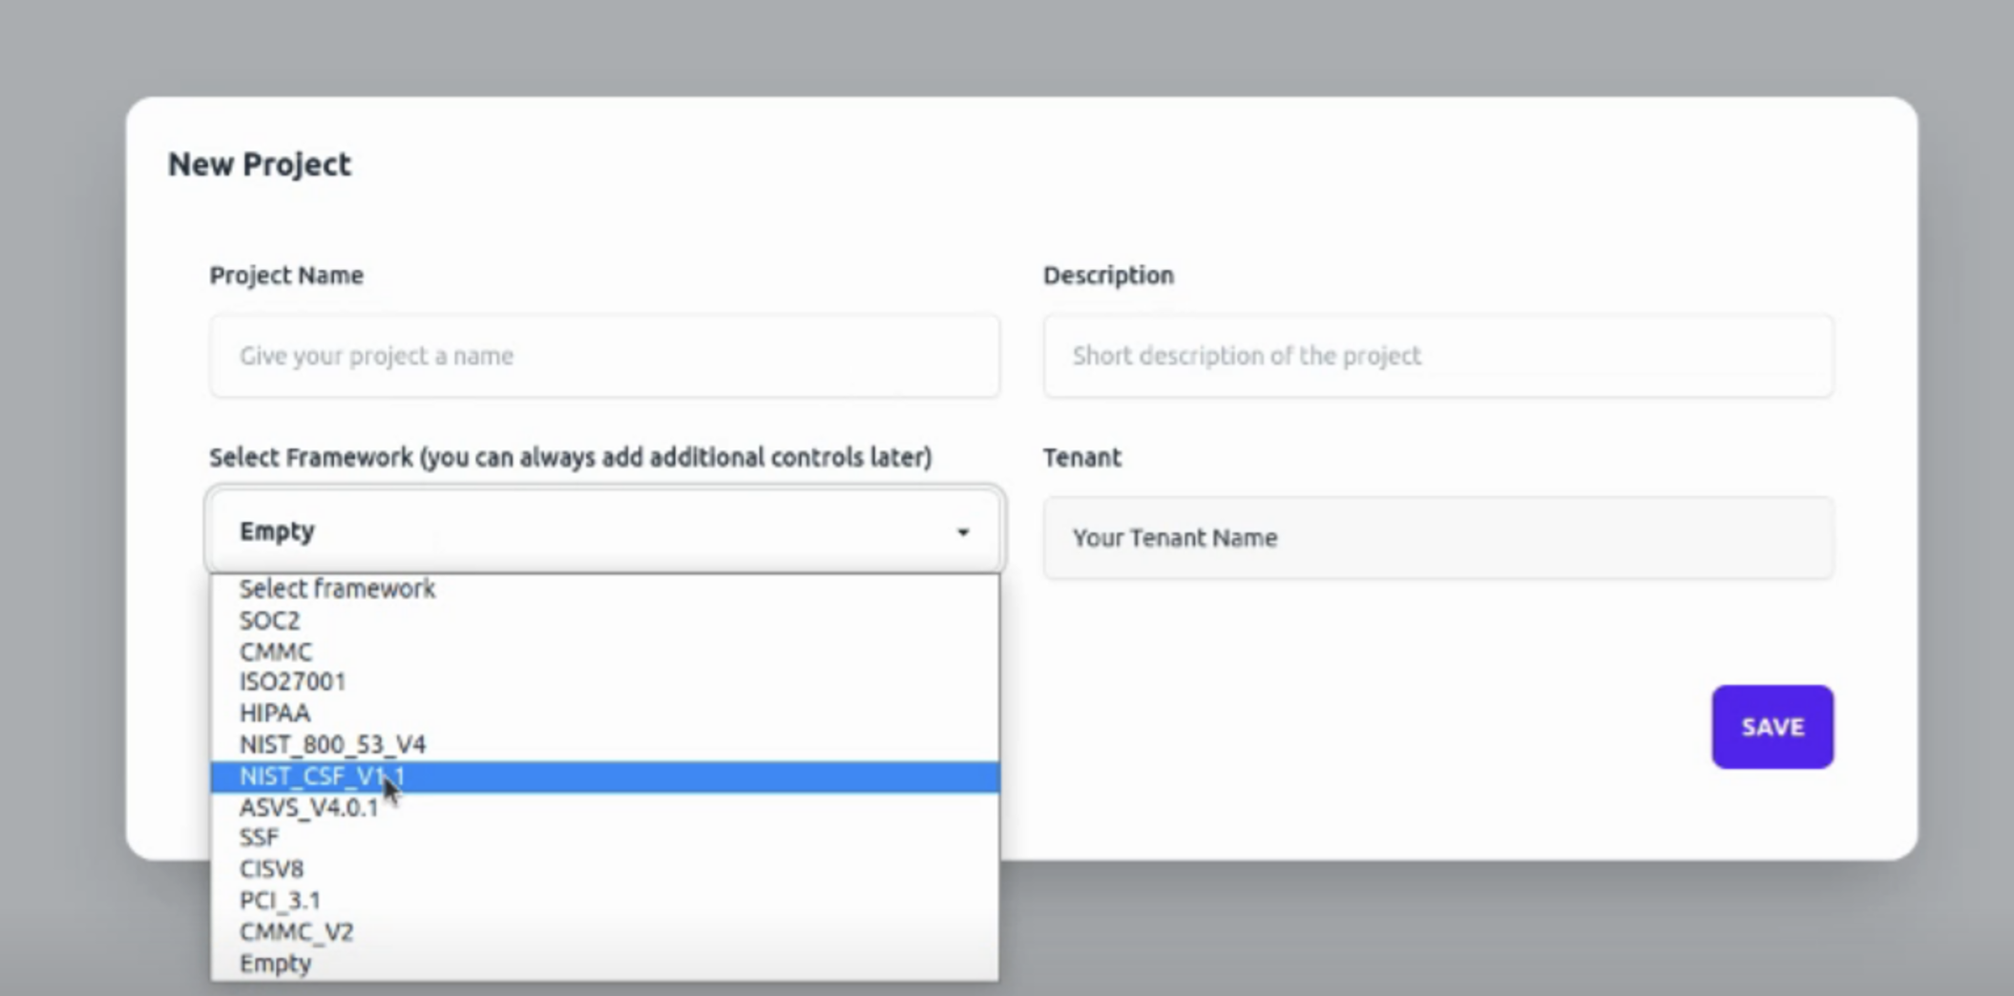Click the Tenant name field

click(x=1437, y=538)
